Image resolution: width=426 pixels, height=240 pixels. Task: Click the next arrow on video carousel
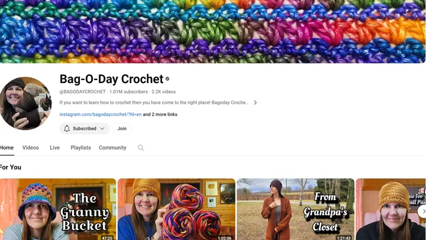[x=422, y=211]
